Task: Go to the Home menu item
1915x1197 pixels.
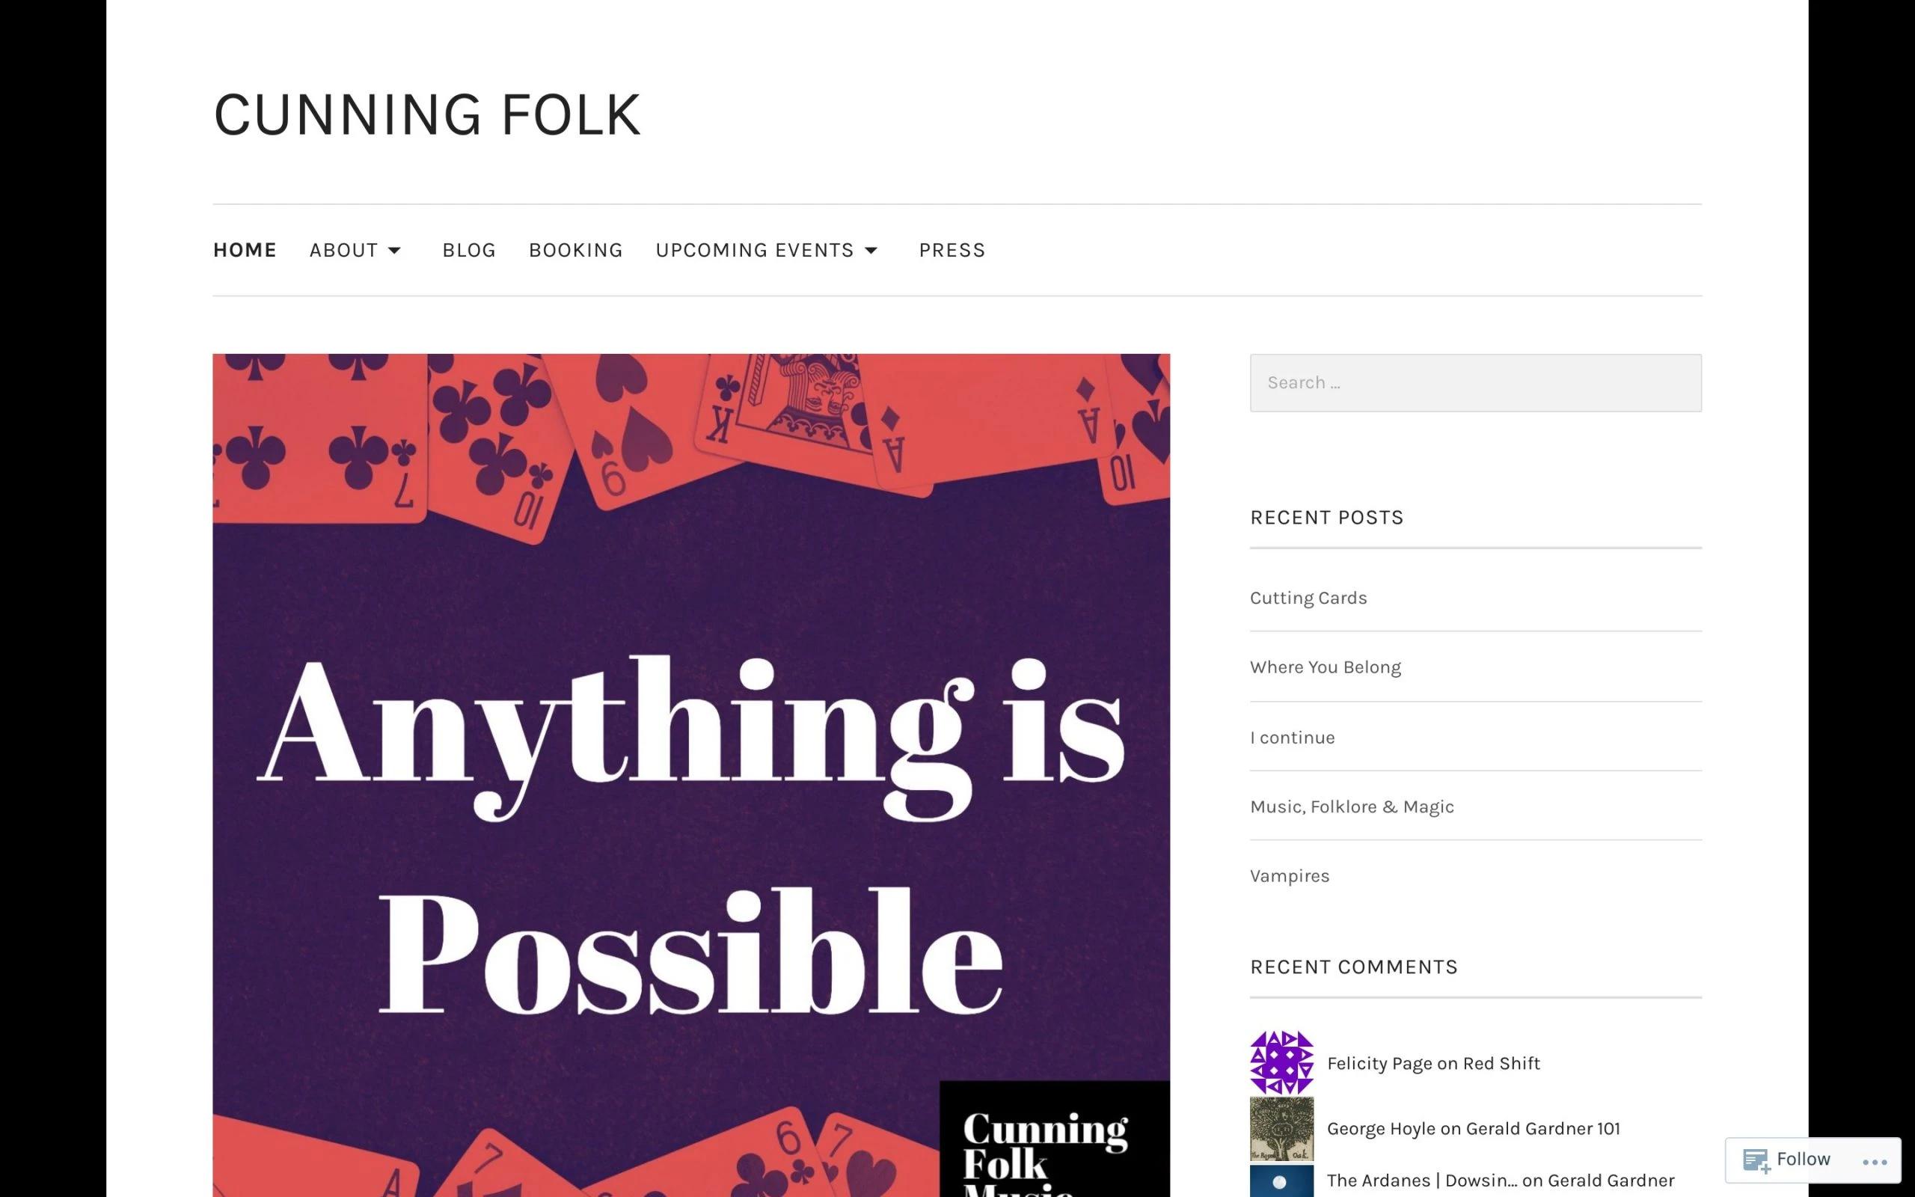Action: coord(245,250)
